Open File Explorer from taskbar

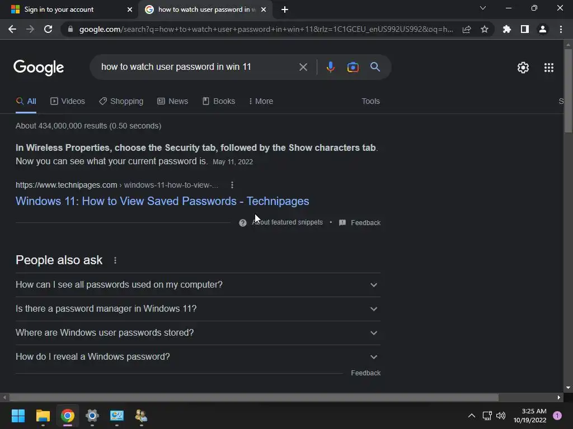tap(43, 416)
